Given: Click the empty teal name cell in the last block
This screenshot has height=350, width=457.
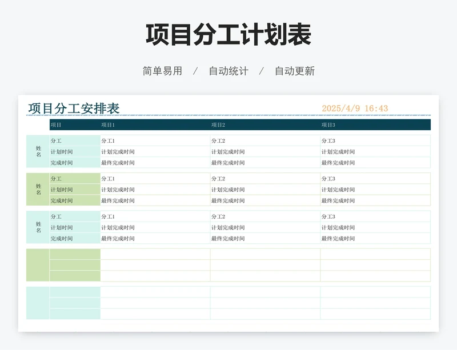Looking at the screenshot, I should click(38, 303).
